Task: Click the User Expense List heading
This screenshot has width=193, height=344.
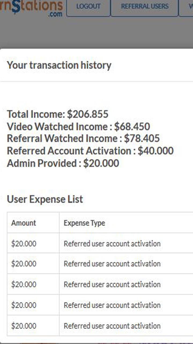Action: 45,199
